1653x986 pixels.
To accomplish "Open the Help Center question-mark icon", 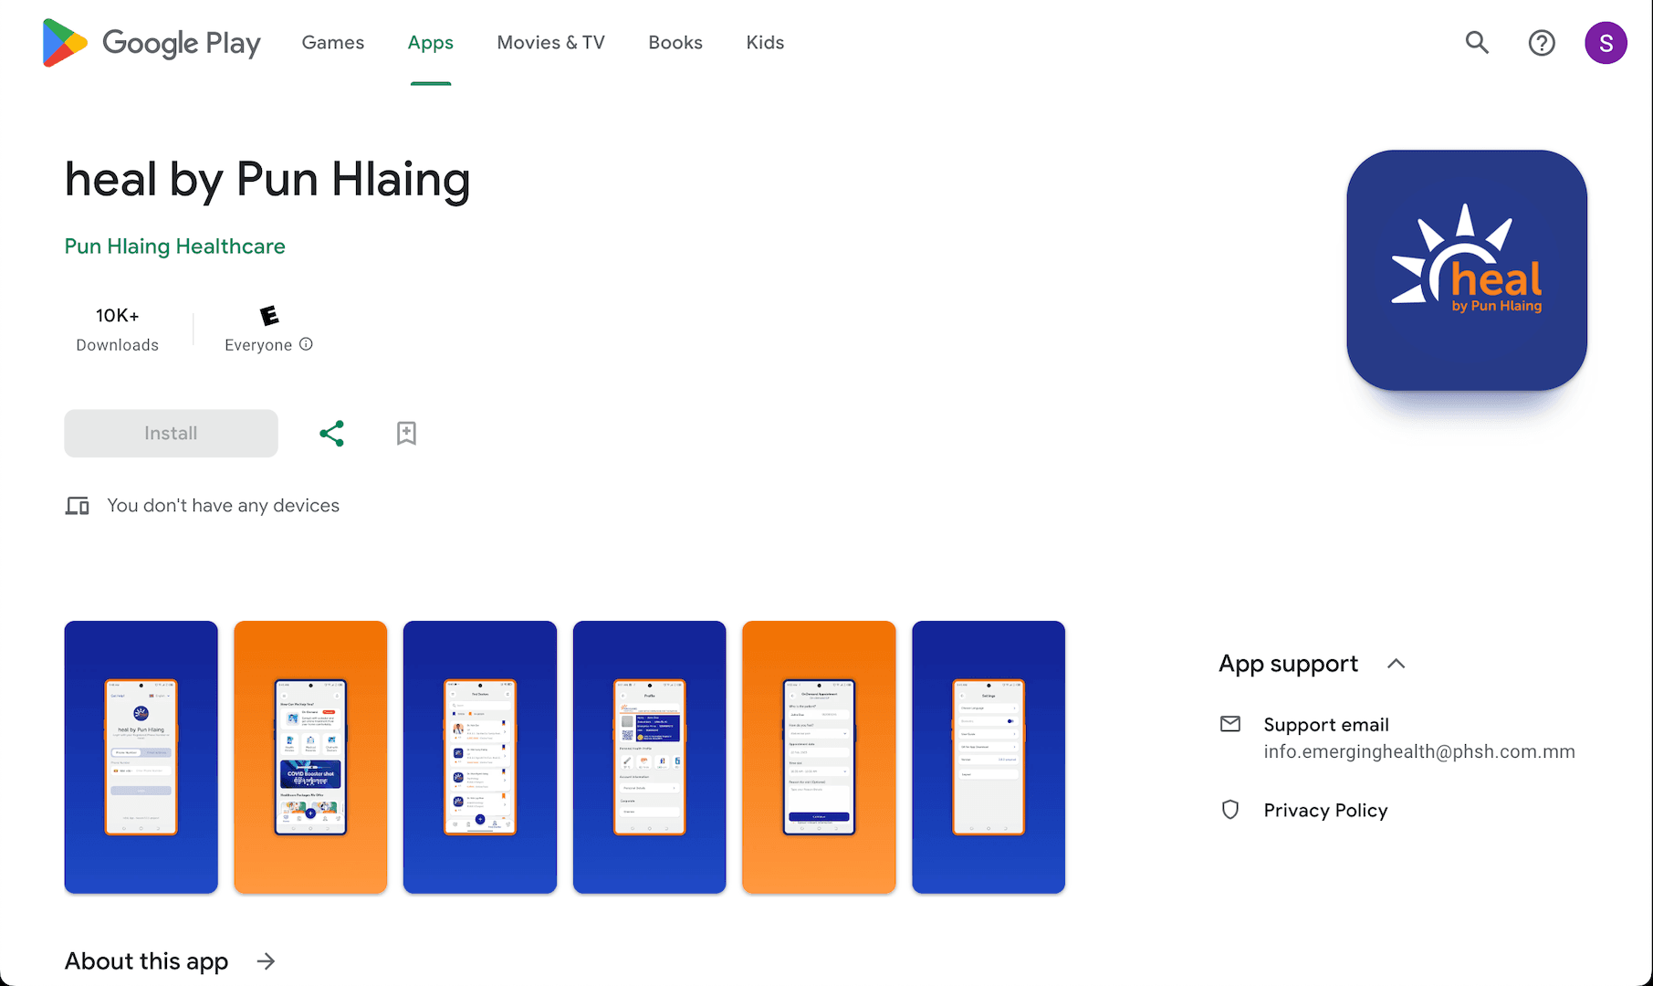I will 1542,43.
